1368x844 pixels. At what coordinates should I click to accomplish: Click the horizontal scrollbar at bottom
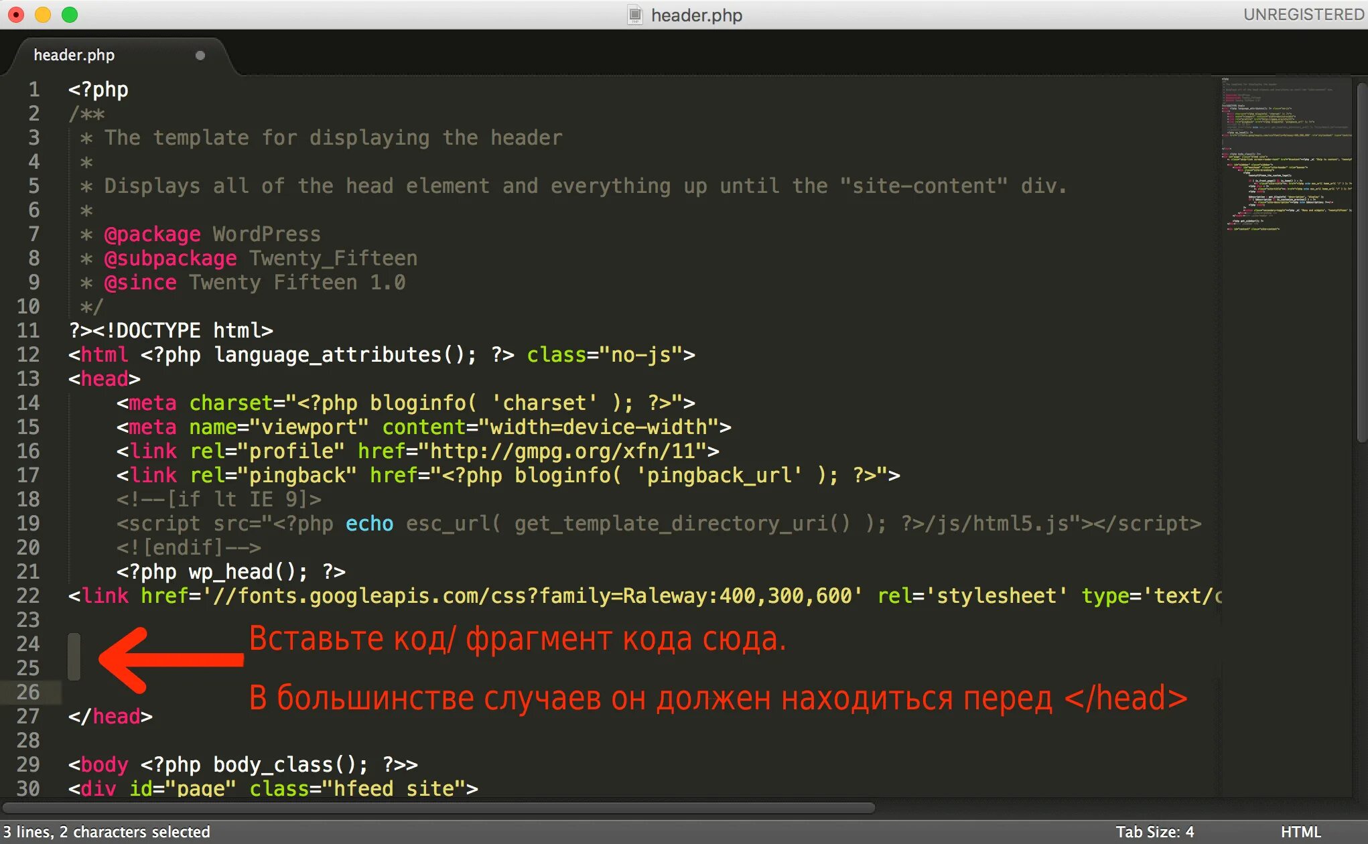pos(439,808)
